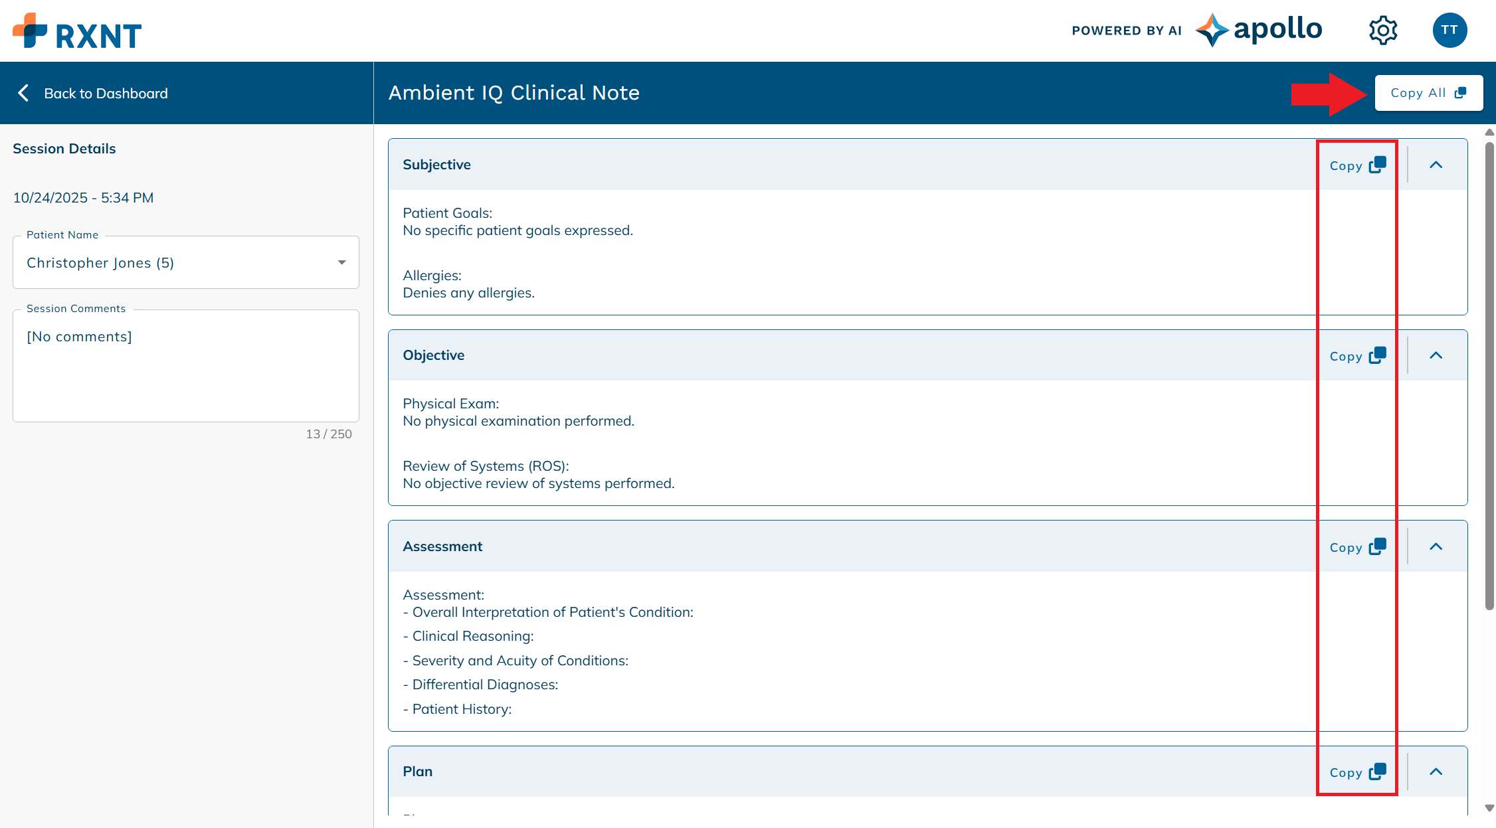The height and width of the screenshot is (828, 1496).
Task: Open the settings gear icon
Action: (1383, 31)
